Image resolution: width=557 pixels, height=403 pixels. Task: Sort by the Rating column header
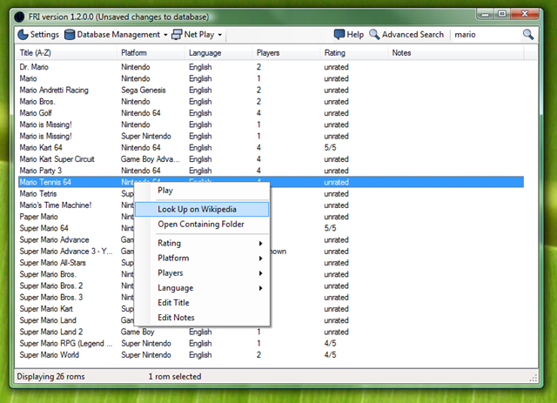[353, 53]
